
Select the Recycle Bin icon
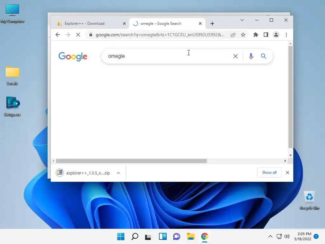[309, 200]
